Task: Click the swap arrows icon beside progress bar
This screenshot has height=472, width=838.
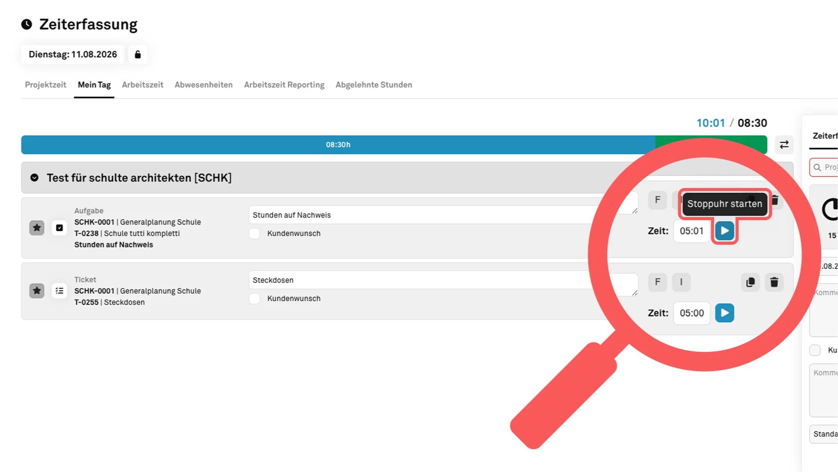Action: click(784, 145)
